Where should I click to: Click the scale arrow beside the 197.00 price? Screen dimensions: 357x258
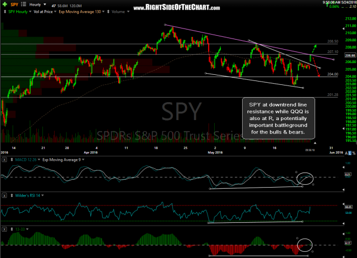[x=344, y=129]
